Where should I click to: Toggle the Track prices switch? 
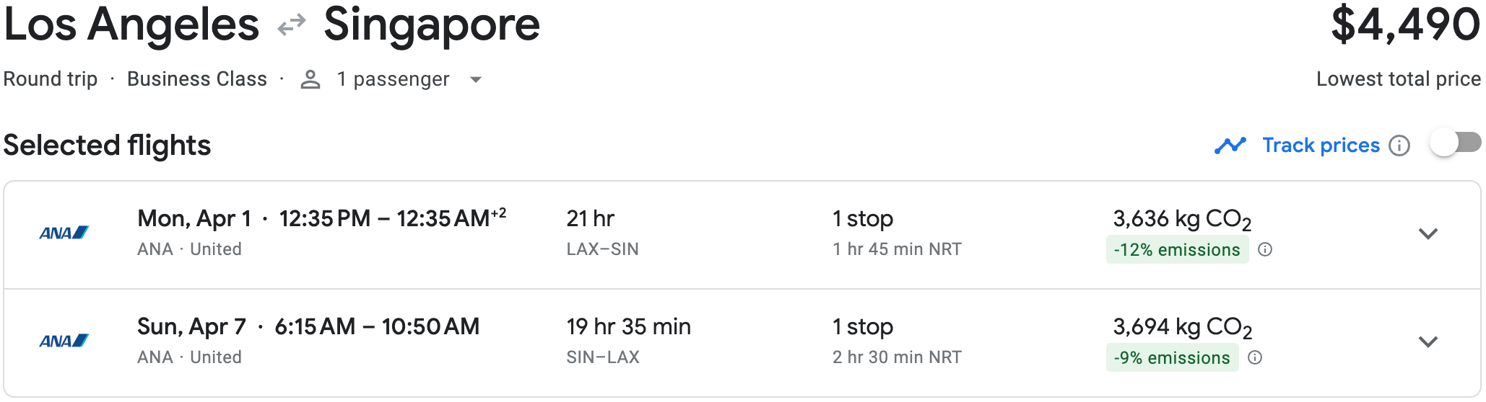click(1455, 143)
